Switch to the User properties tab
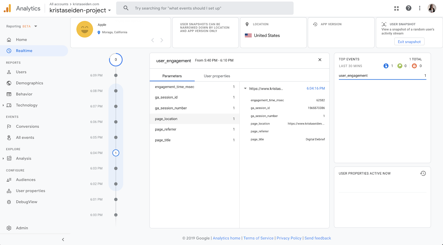 point(217,76)
